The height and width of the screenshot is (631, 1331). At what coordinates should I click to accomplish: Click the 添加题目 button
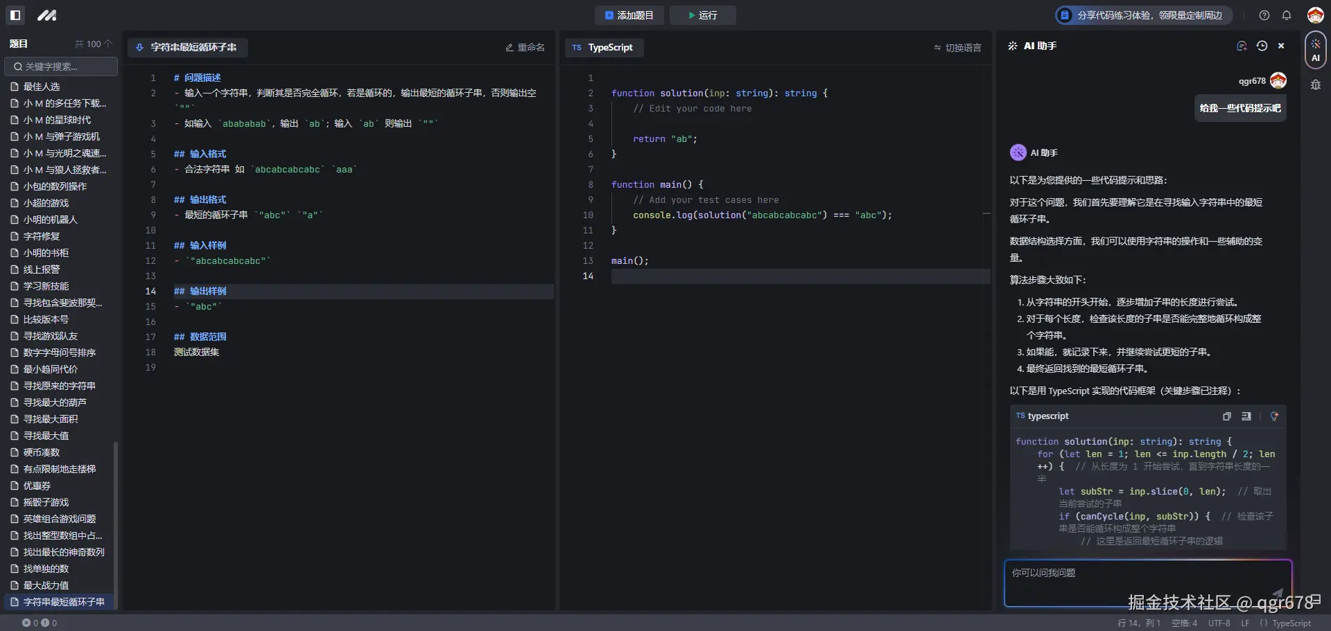[629, 15]
